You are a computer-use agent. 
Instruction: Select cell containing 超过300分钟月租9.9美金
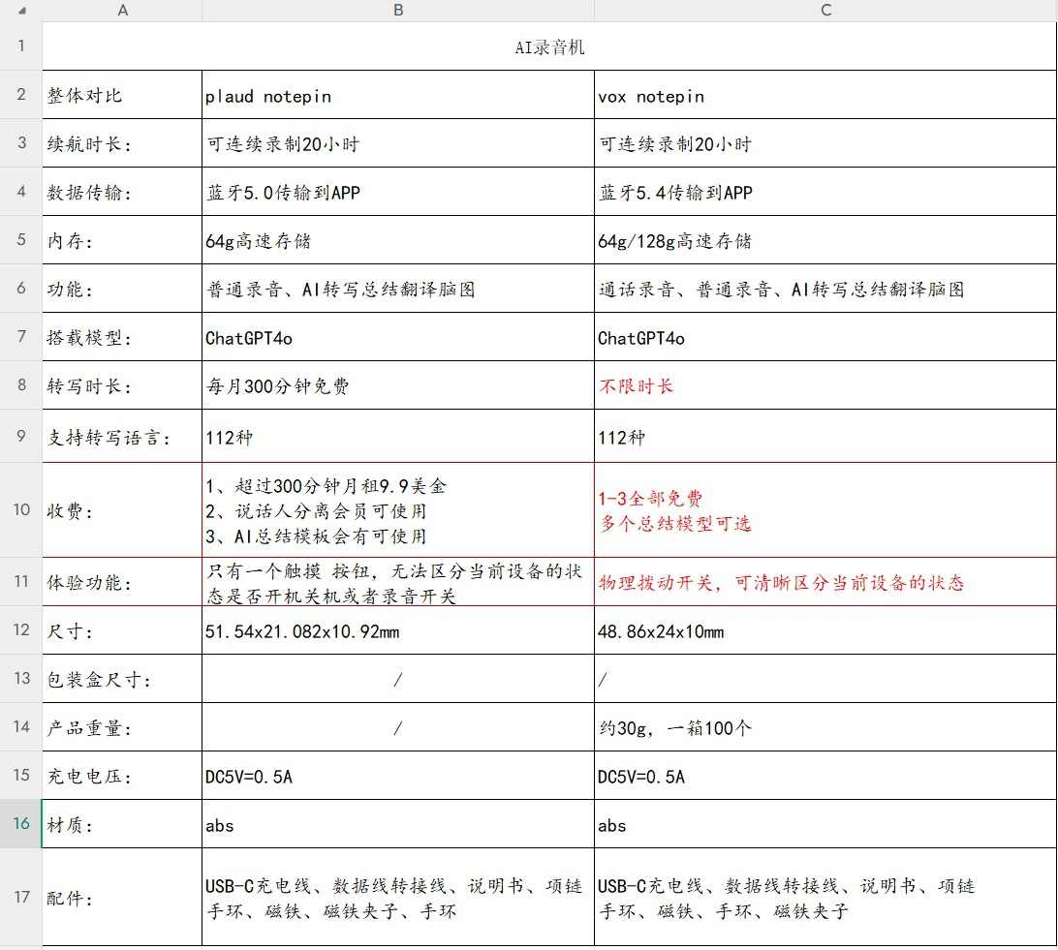[398, 509]
